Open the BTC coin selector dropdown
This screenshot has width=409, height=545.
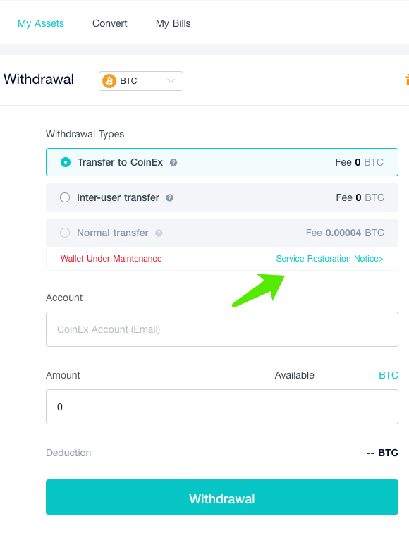141,81
